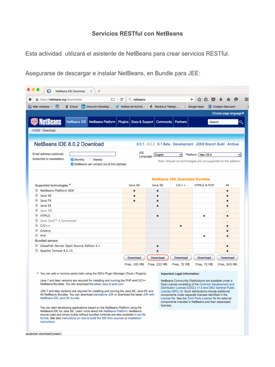The image size is (275, 367).
Task: Download the All bundle
Action: point(227,258)
